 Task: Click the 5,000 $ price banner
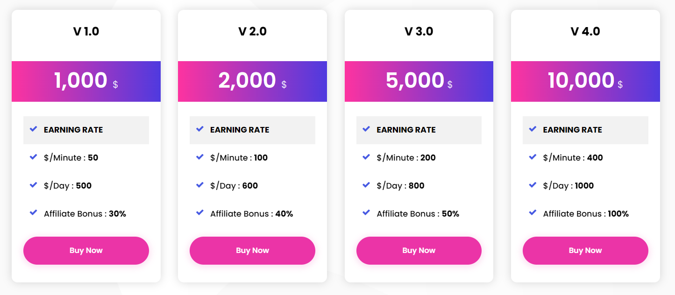tap(419, 81)
